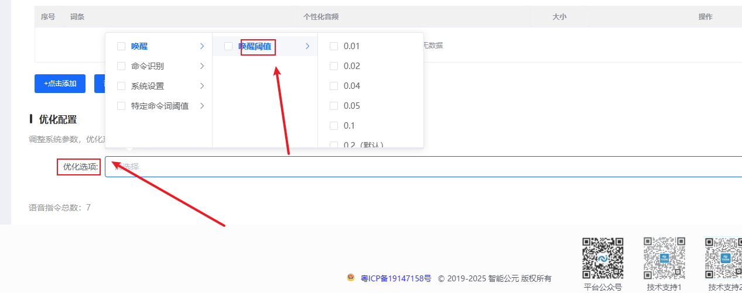Click the 语音指令总数：7 text
Screen dimensions: 742x293
60,208
